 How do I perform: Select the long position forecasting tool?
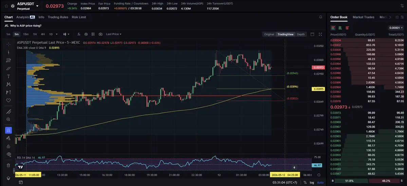click(8, 92)
